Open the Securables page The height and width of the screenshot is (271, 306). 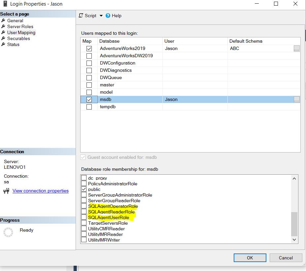point(18,38)
